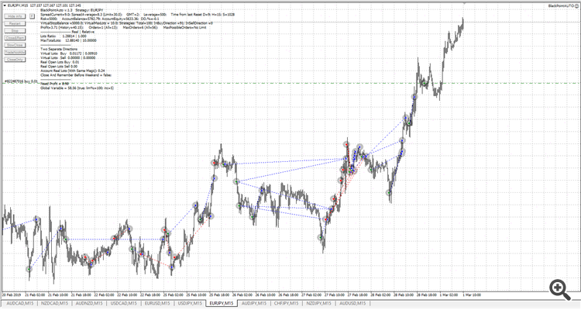Open the AUDUSD,M15 chart tab
The height and width of the screenshot is (310, 581).
pos(352,303)
